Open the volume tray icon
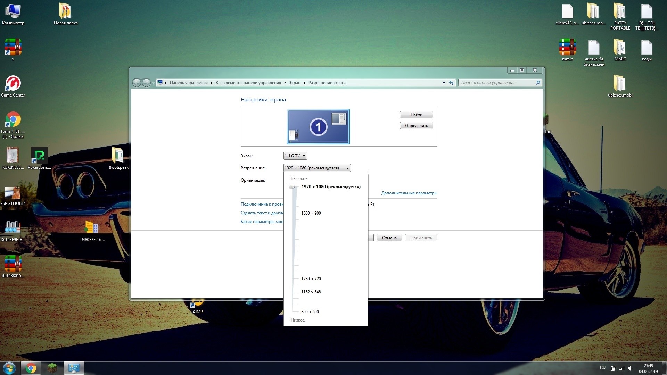The height and width of the screenshot is (375, 667). tap(630, 368)
